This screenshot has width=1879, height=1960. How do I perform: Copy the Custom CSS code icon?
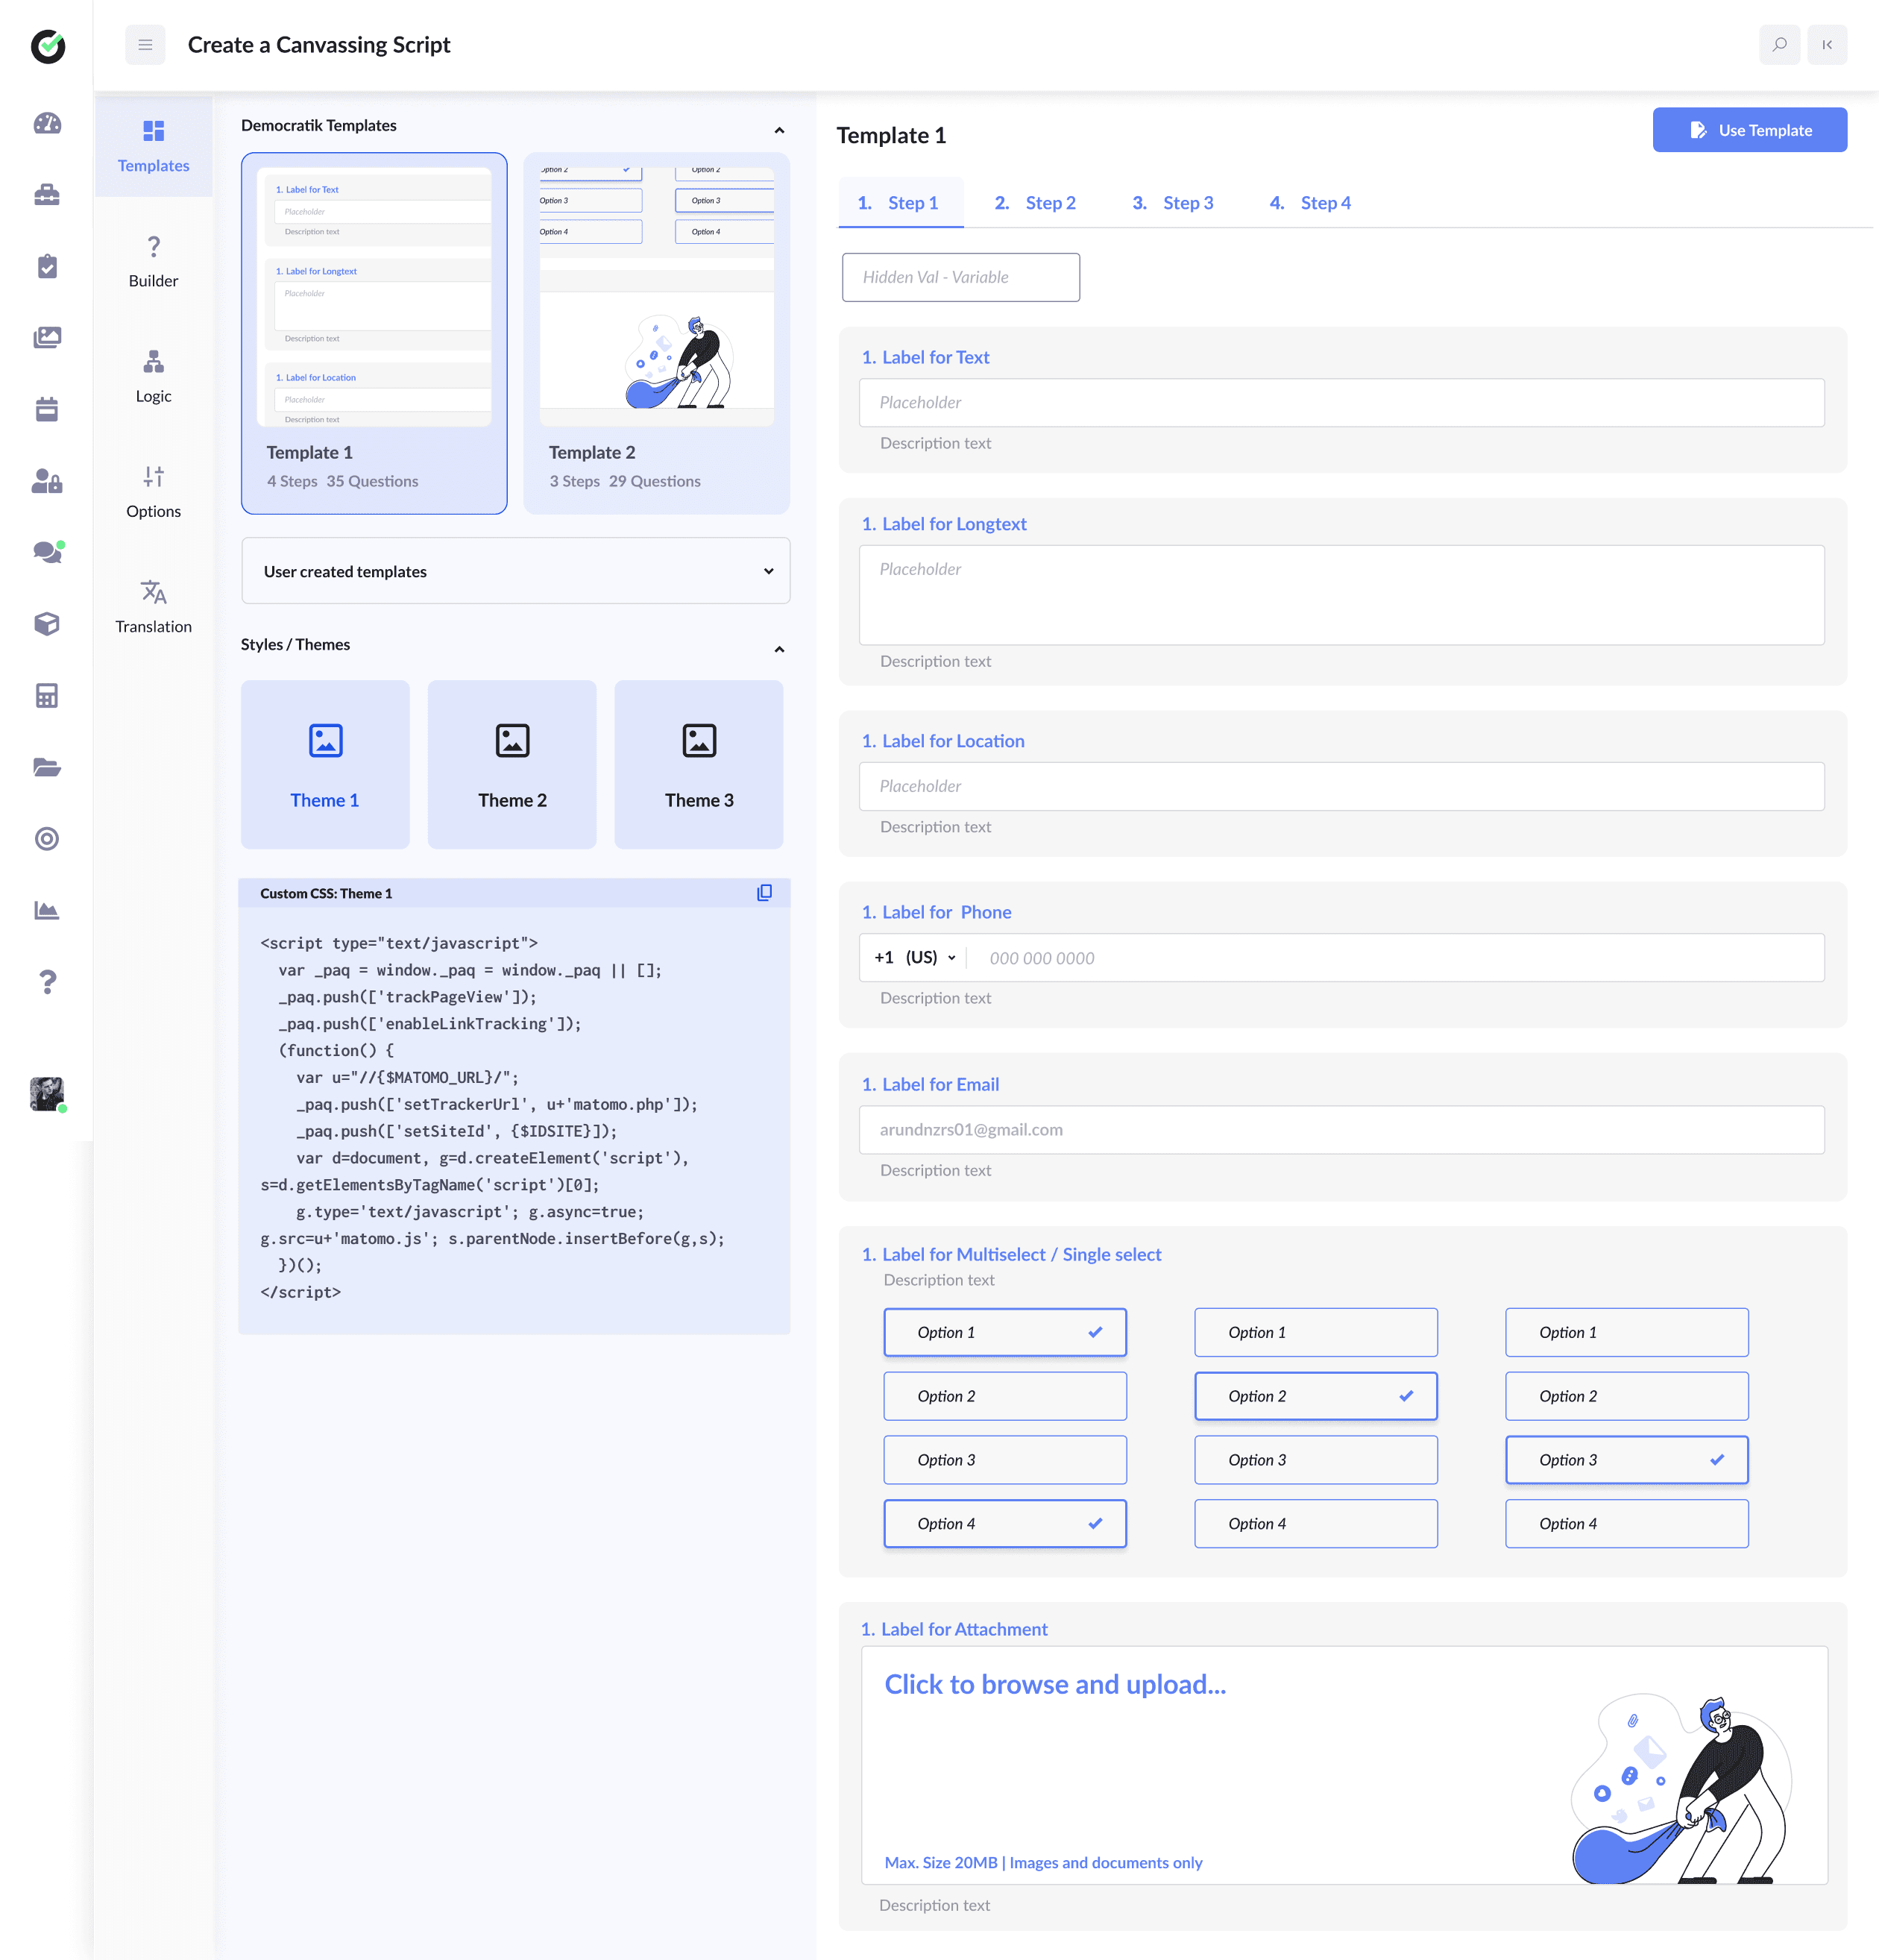(x=764, y=893)
